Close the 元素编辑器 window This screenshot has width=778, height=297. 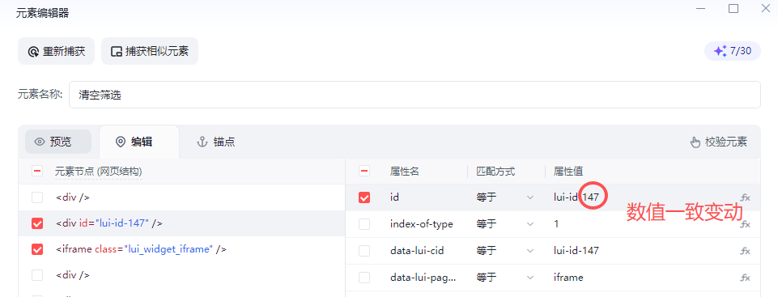point(766,8)
